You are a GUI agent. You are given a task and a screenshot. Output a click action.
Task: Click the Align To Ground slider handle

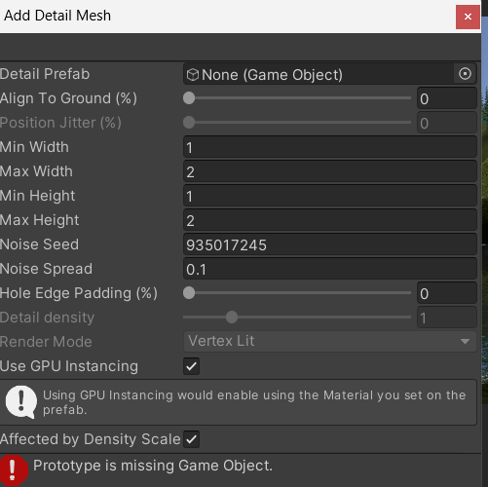point(189,98)
